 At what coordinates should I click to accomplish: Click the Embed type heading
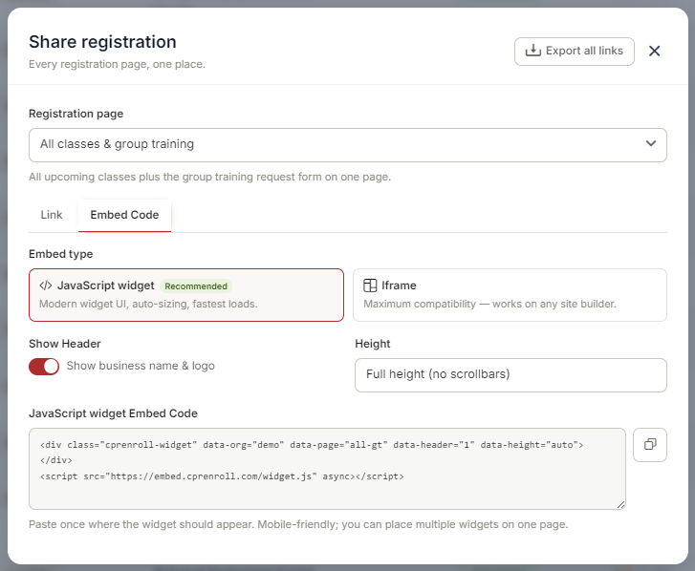61,254
